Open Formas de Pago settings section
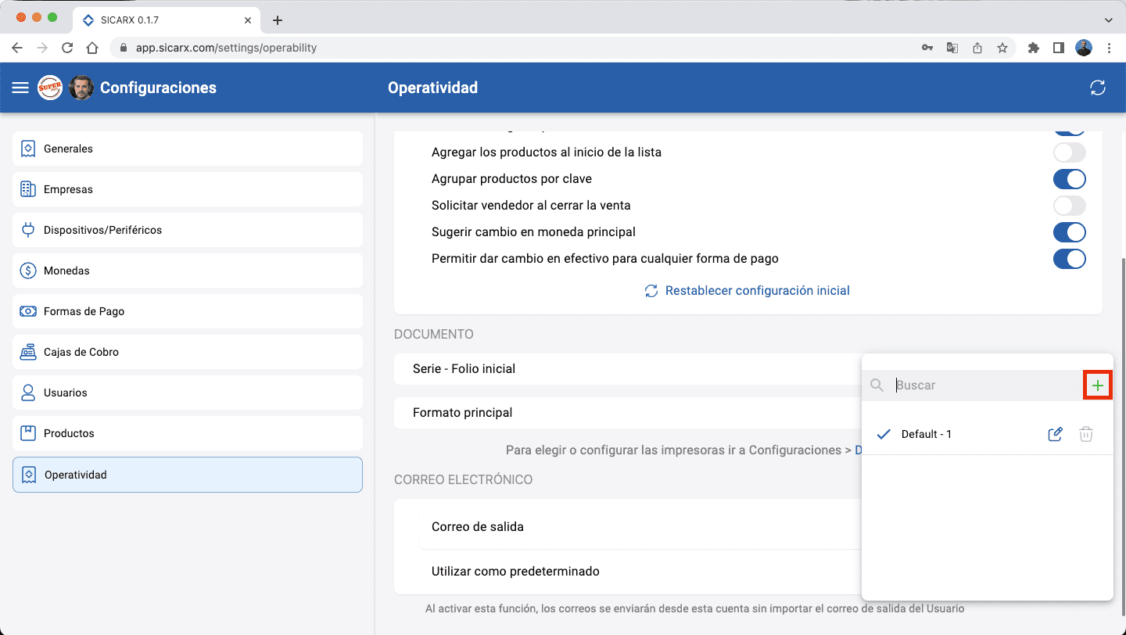The width and height of the screenshot is (1126, 635). point(188,311)
